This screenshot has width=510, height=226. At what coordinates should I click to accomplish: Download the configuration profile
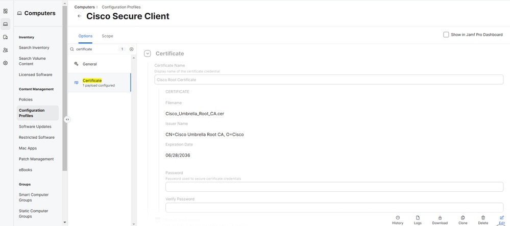point(440,220)
